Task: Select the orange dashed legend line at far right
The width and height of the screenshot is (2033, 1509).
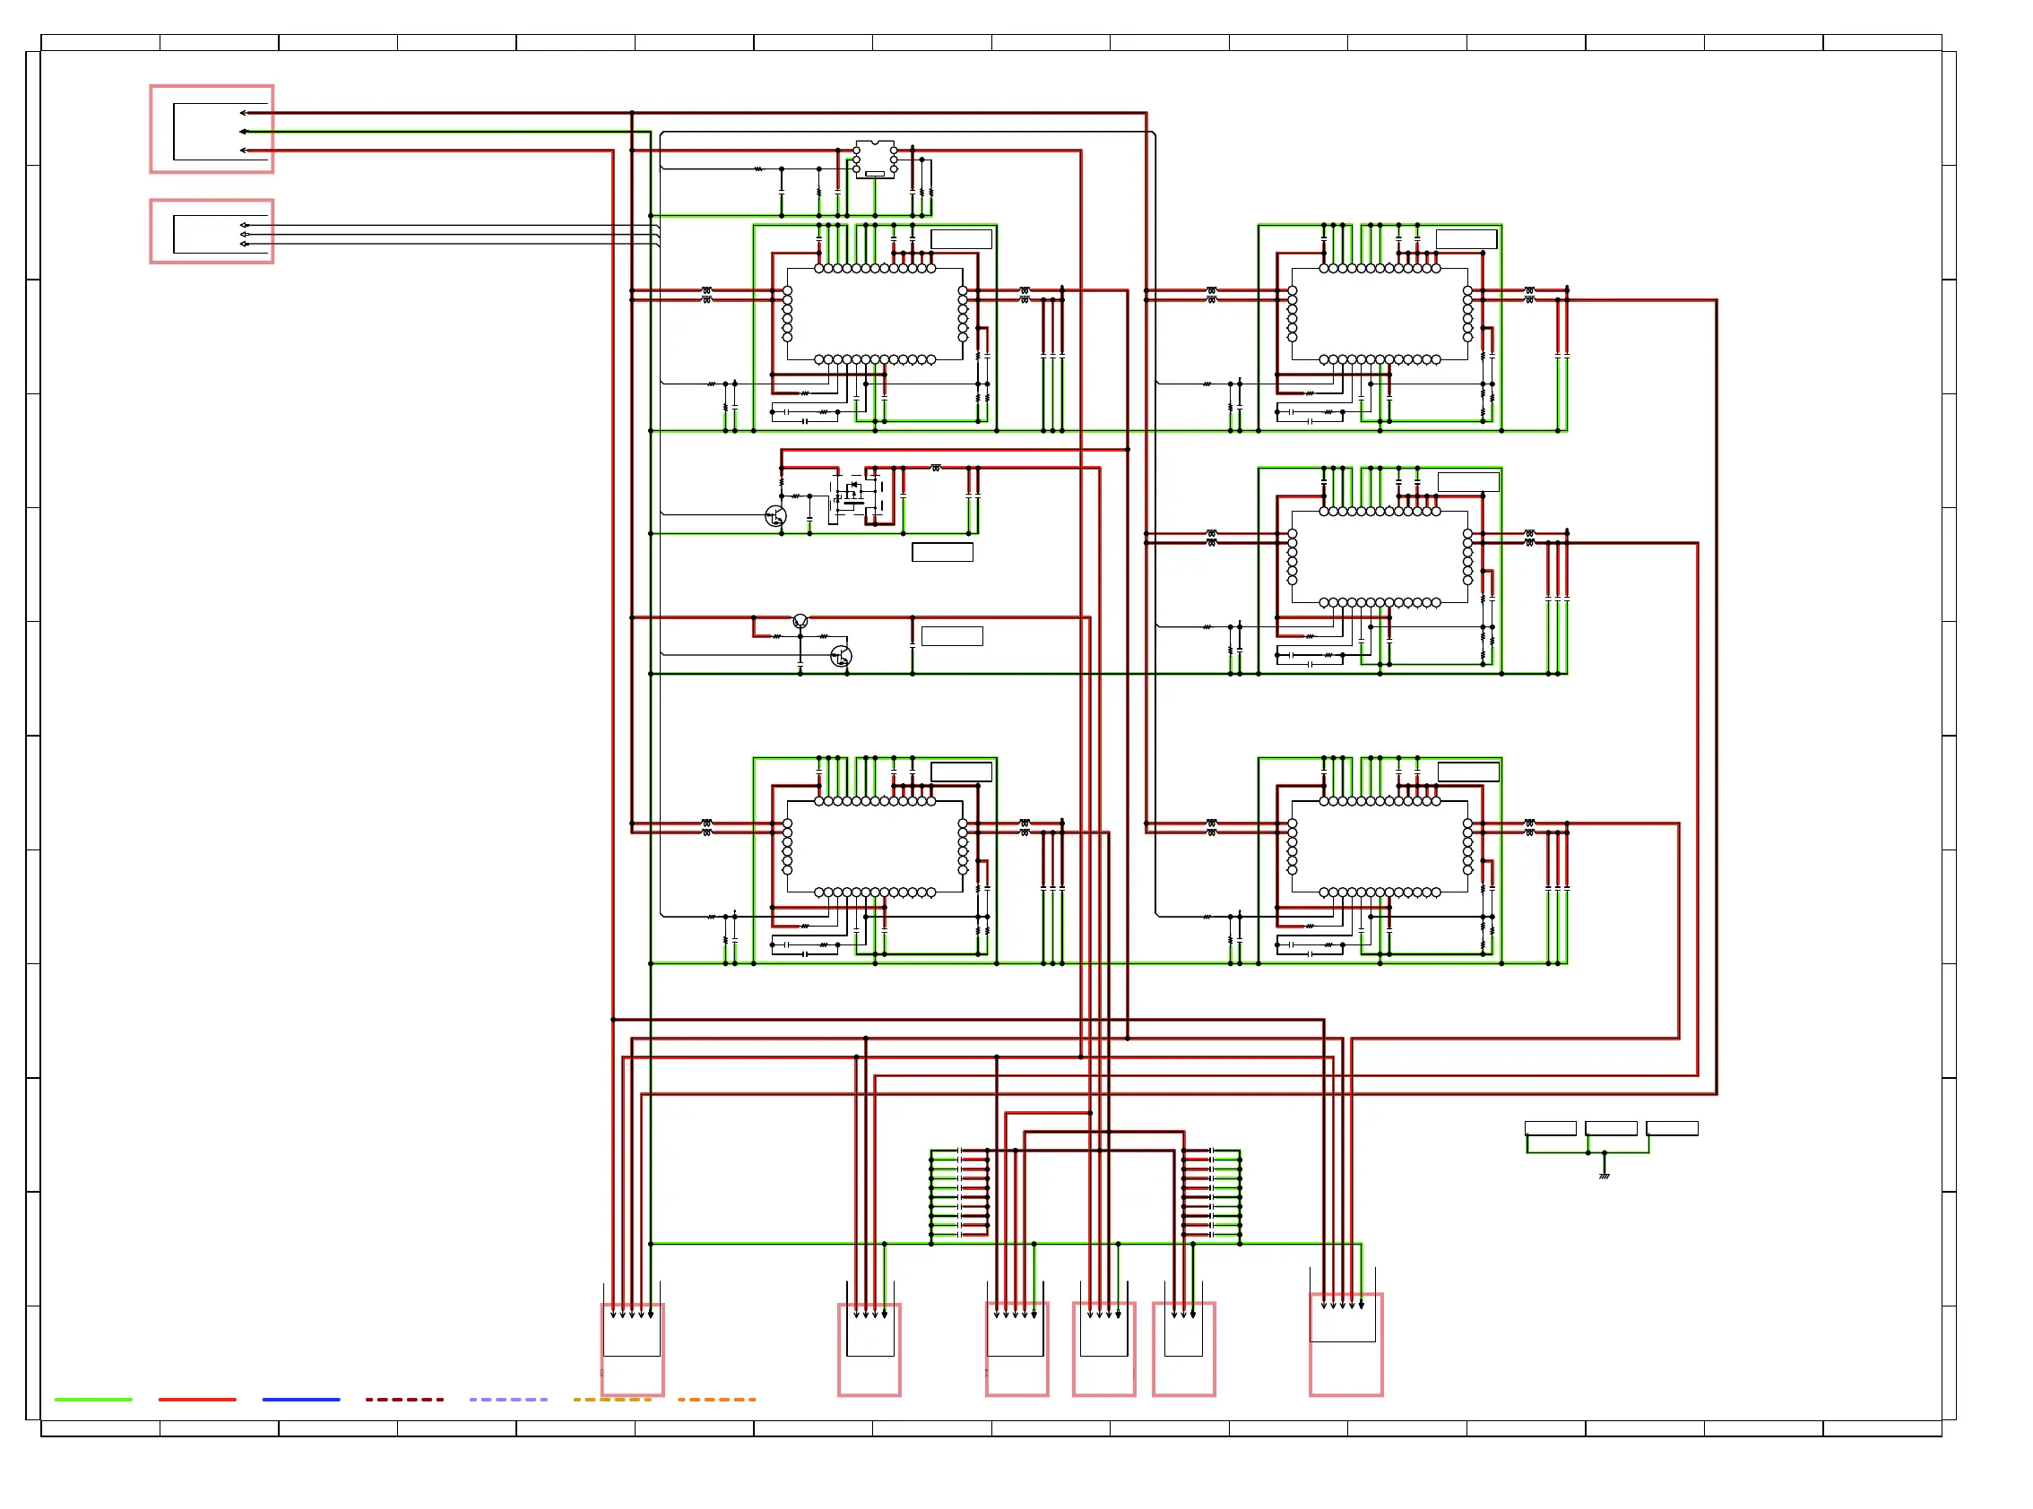Action: point(717,1399)
